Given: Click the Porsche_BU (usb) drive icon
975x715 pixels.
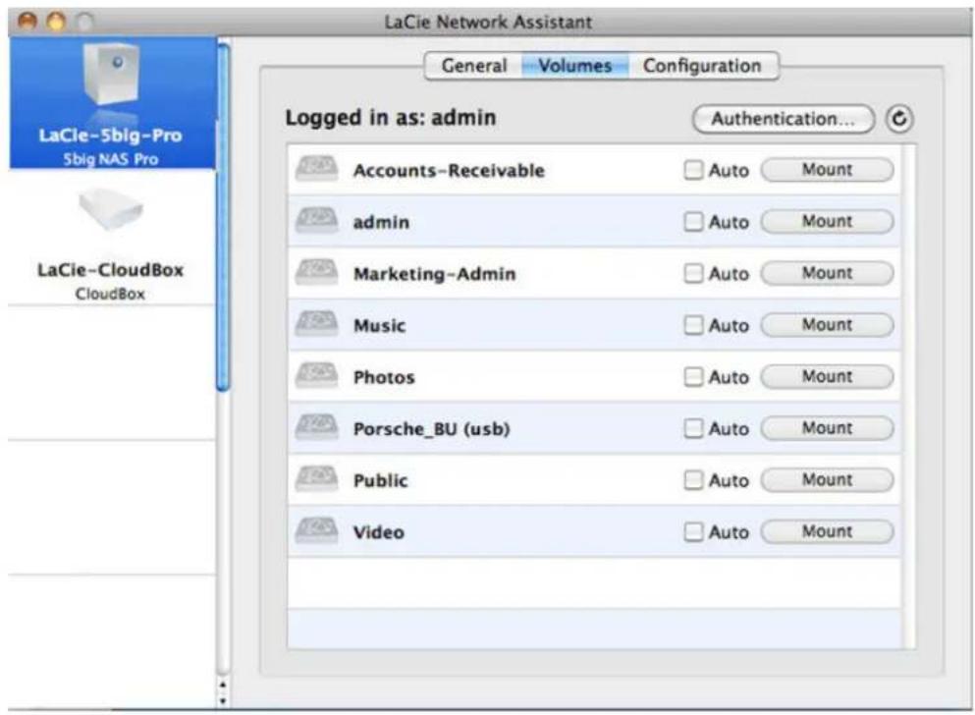Looking at the screenshot, I should 317,428.
